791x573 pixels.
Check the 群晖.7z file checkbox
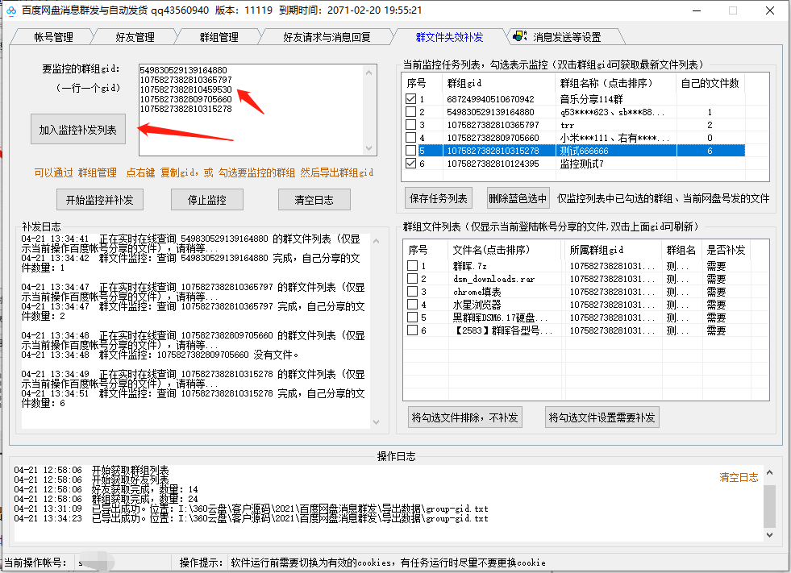(414, 266)
